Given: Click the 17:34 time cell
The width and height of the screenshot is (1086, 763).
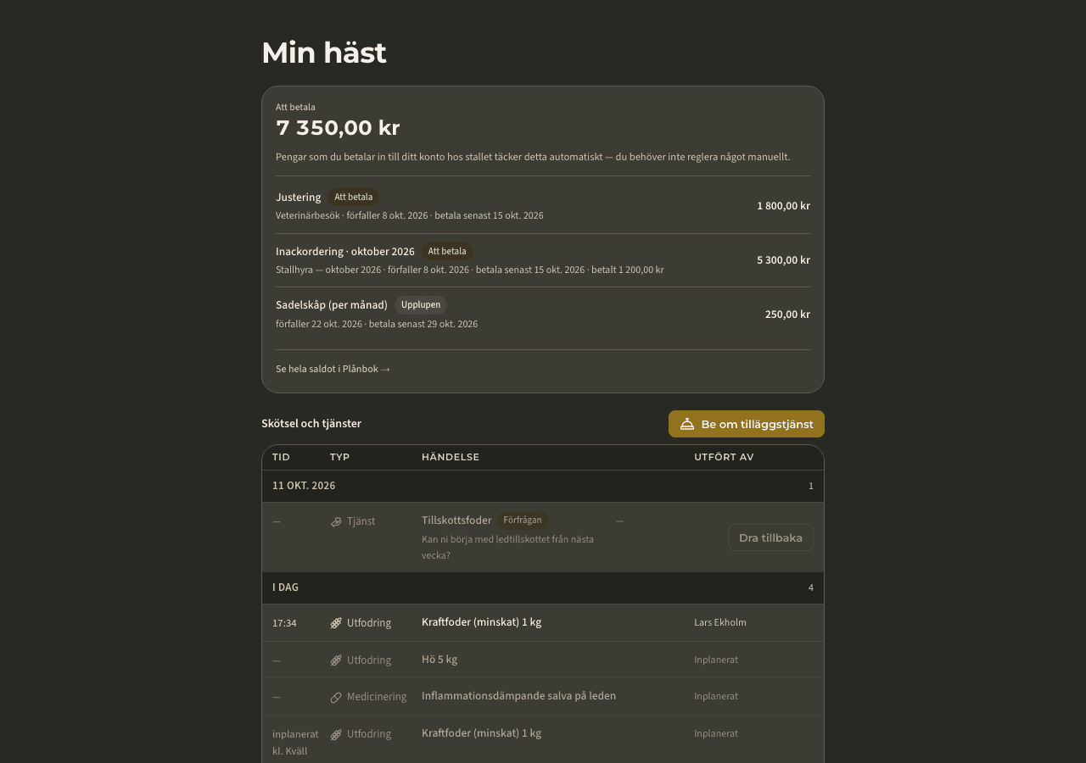Looking at the screenshot, I should coord(284,623).
